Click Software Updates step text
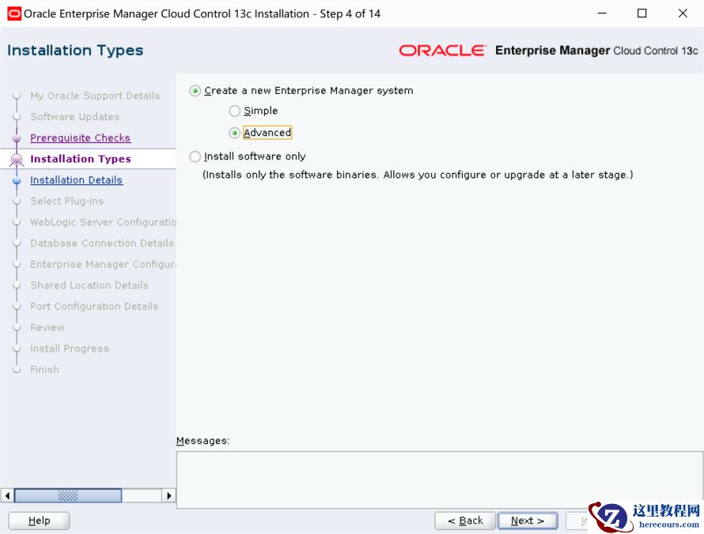Screen dimensions: 704x534 [x=75, y=117]
